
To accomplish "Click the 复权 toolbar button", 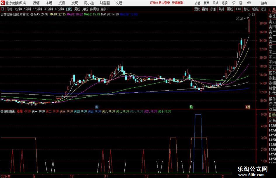I will [x=197, y=9].
